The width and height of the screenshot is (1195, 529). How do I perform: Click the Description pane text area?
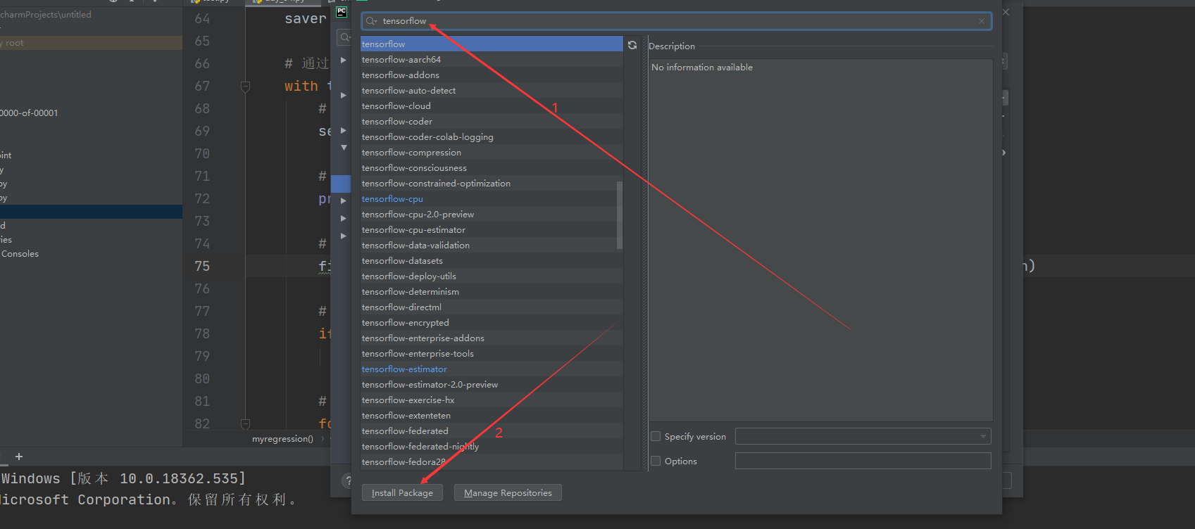tap(820, 240)
